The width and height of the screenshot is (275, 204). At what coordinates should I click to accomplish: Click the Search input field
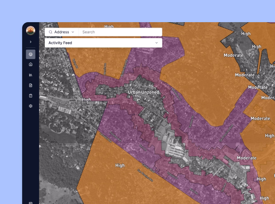coord(120,32)
